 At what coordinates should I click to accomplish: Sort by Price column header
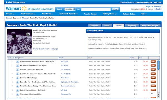(x=143, y=58)
